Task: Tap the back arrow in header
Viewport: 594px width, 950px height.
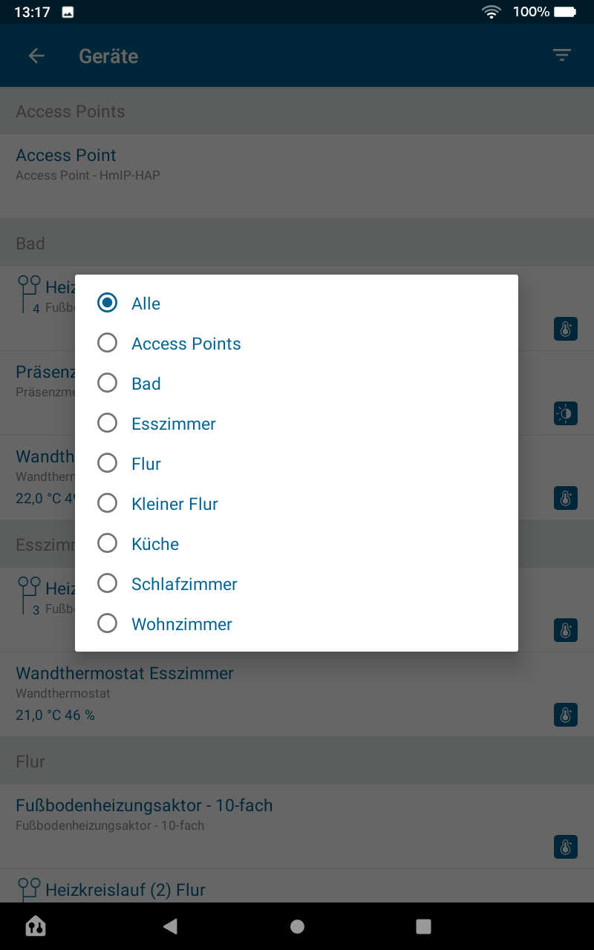Action: click(36, 56)
